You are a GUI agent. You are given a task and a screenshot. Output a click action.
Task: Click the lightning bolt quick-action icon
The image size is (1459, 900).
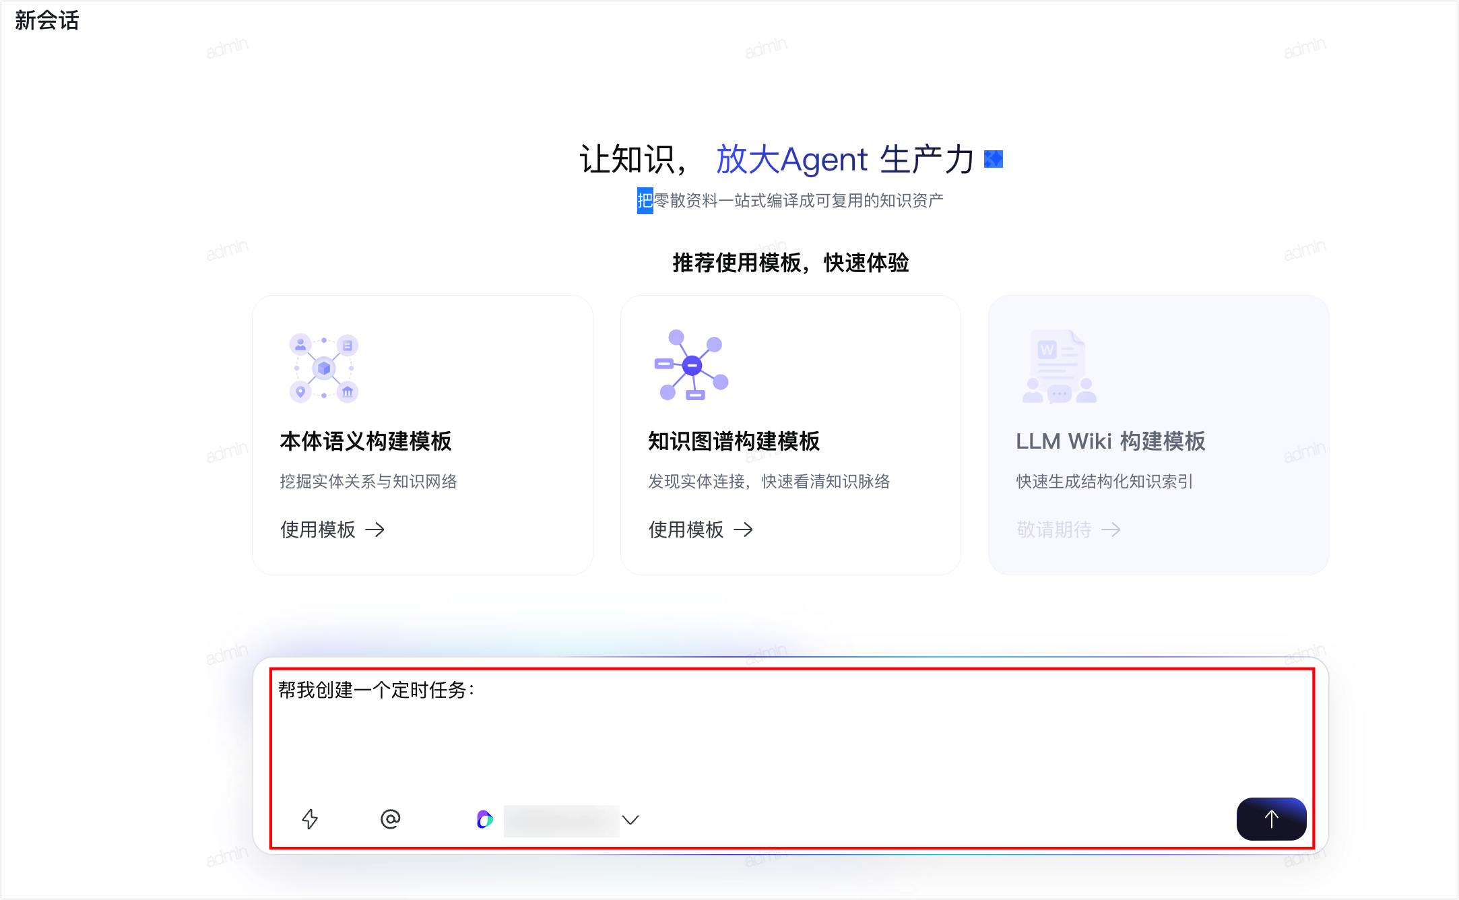click(x=310, y=819)
